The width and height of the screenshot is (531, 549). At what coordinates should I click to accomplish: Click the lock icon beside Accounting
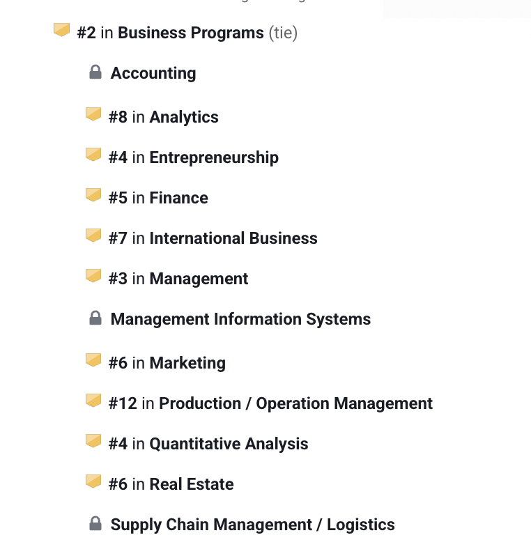point(95,72)
